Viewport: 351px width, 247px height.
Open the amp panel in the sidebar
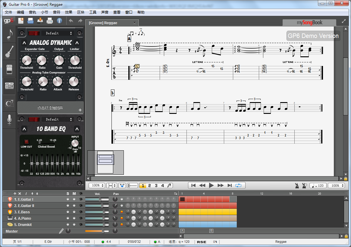tap(9, 69)
